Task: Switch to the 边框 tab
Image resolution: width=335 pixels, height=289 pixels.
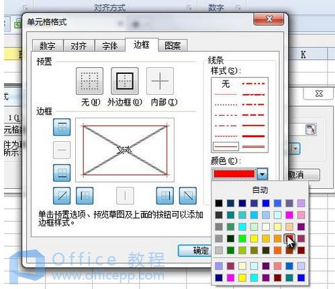Action: (142, 45)
